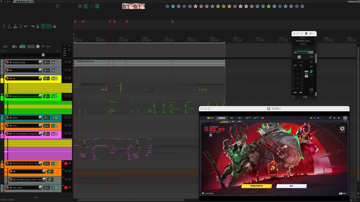Click the info icon in the mixer window

[294, 97]
